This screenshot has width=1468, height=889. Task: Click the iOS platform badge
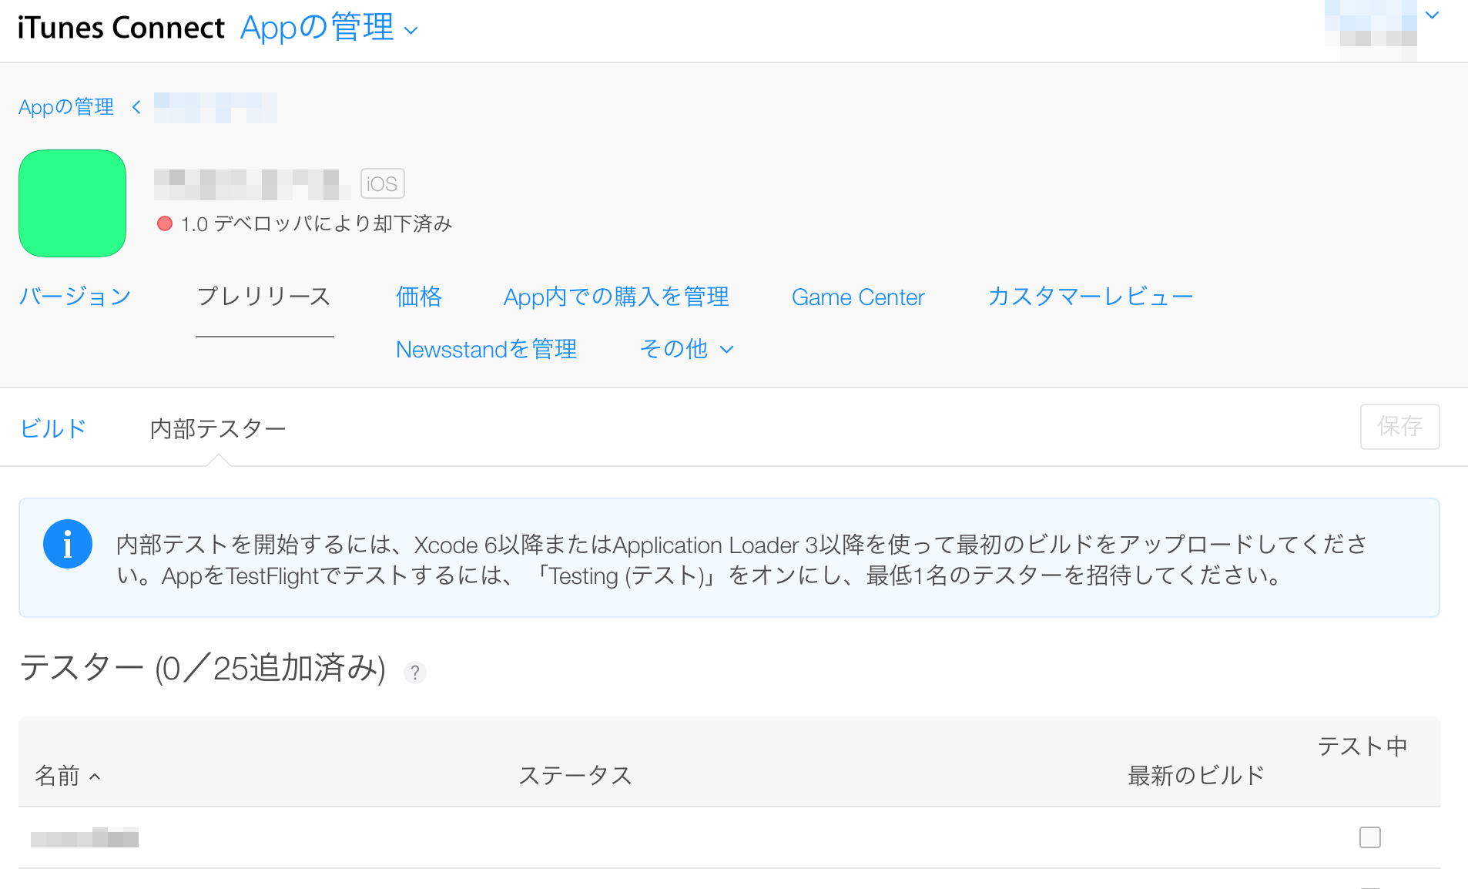(382, 183)
